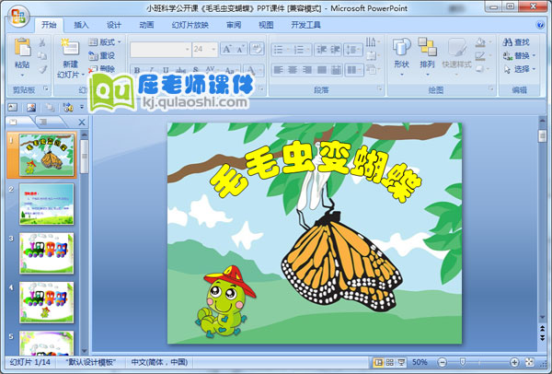The width and height of the screenshot is (552, 374).
Task: Start Slide Show from status bar
Action: pyautogui.click(x=401, y=362)
